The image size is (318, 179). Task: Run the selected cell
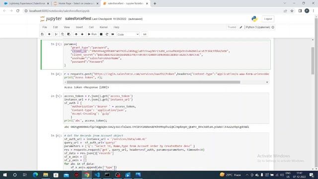pyautogui.click(x=92, y=34)
